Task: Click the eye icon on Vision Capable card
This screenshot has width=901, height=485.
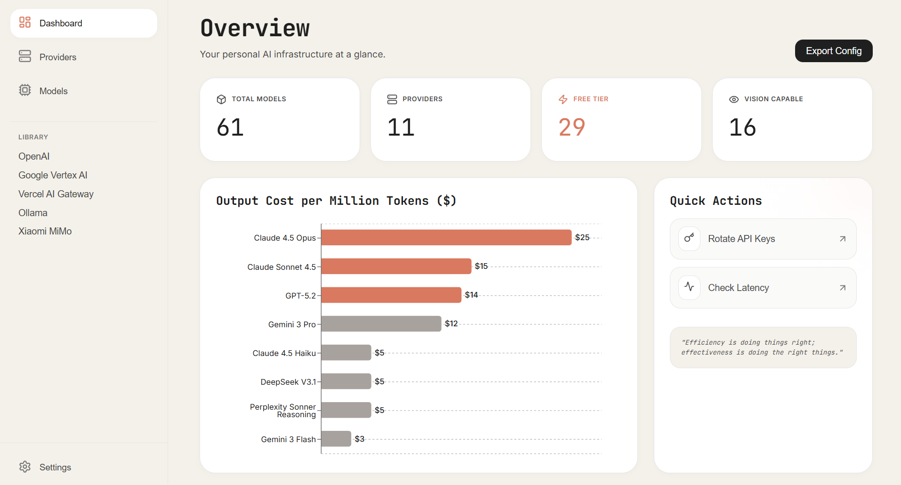Action: pyautogui.click(x=733, y=99)
